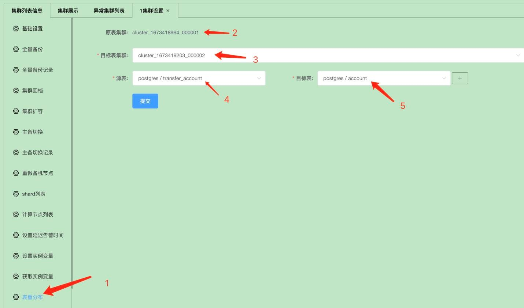Click the gear icon beside 主备切换记录
Image resolution: width=524 pixels, height=308 pixels.
(16, 152)
